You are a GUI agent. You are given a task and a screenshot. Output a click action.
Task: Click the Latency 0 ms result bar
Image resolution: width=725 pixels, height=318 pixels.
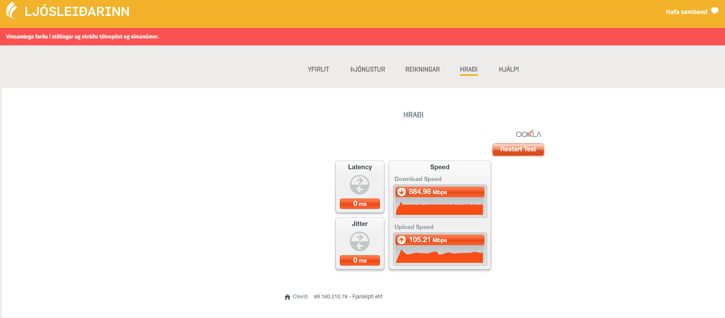[x=359, y=204]
